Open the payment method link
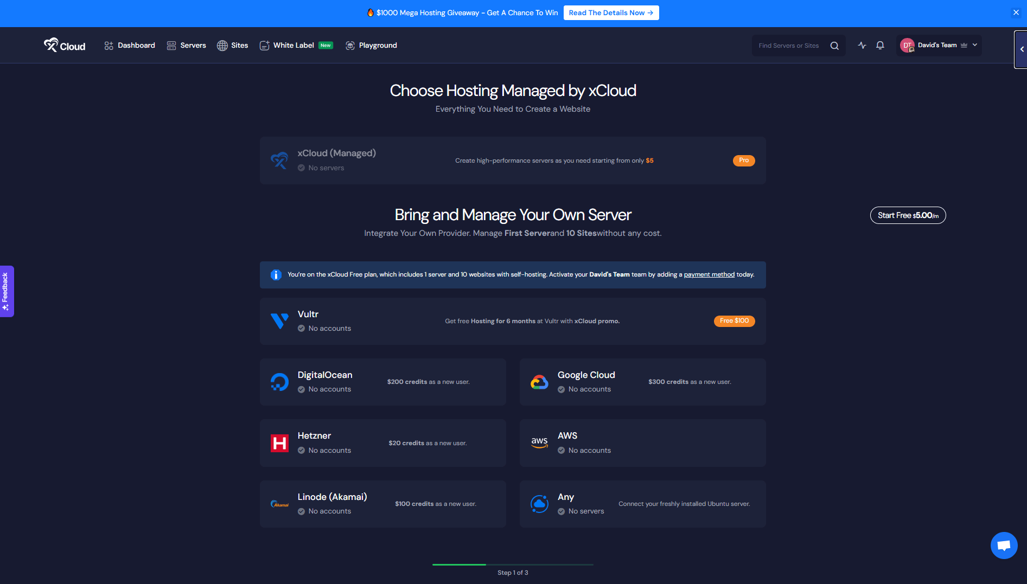Viewport: 1027px width, 584px height. click(x=709, y=274)
